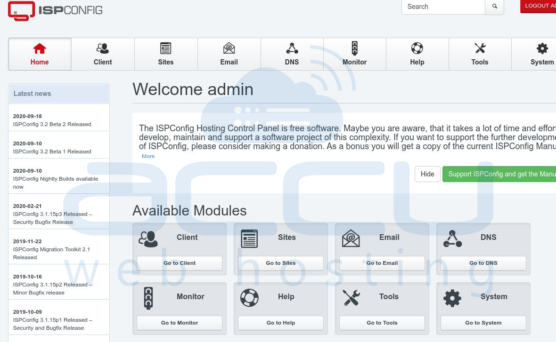
Task: Log out with the red Logout button
Action: click(538, 7)
